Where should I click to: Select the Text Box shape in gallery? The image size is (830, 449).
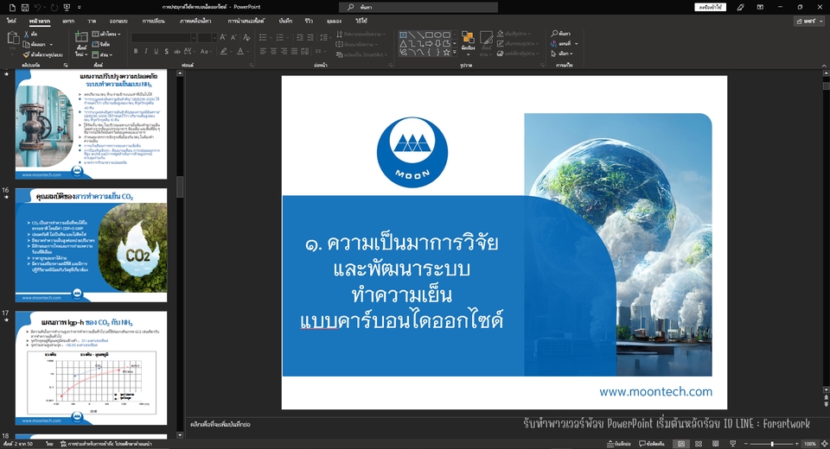[404, 35]
